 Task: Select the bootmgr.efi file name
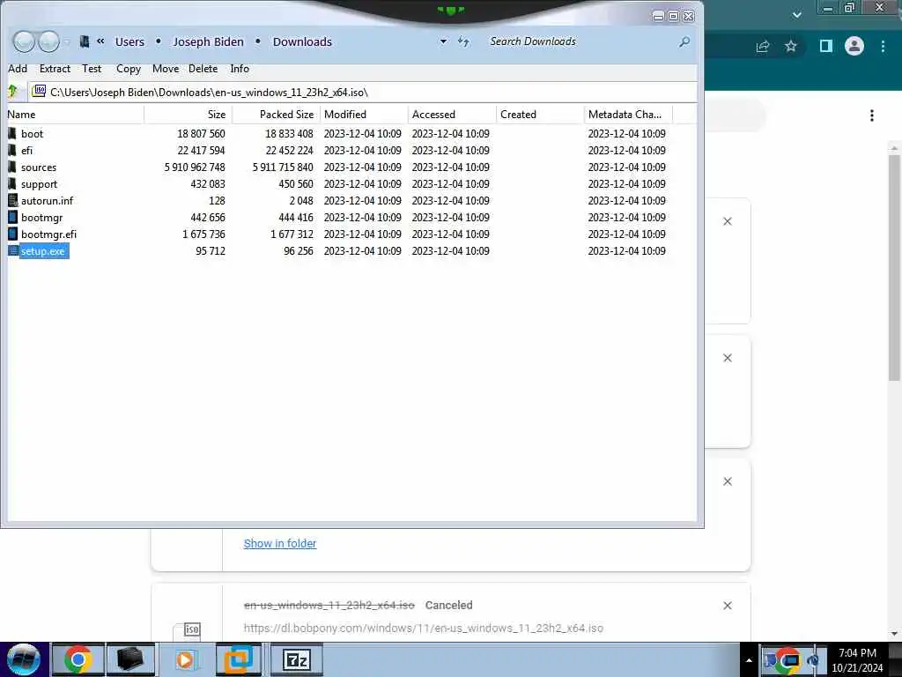tap(49, 234)
